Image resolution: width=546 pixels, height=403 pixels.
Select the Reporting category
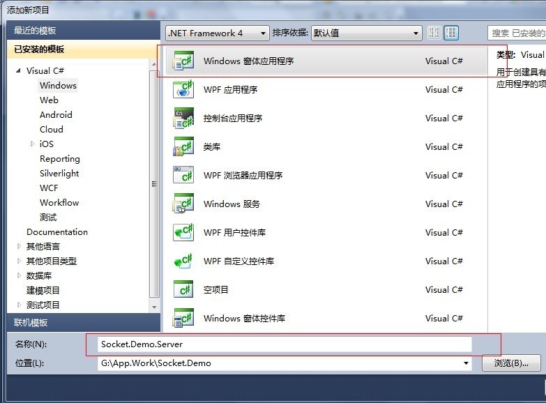click(60, 159)
